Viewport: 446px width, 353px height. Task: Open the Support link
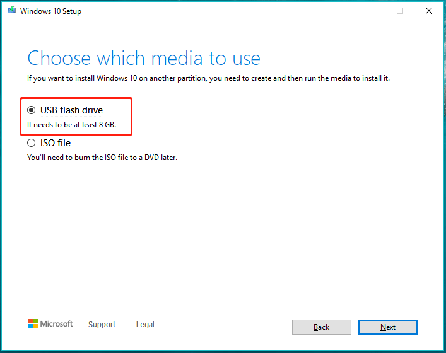[102, 324]
